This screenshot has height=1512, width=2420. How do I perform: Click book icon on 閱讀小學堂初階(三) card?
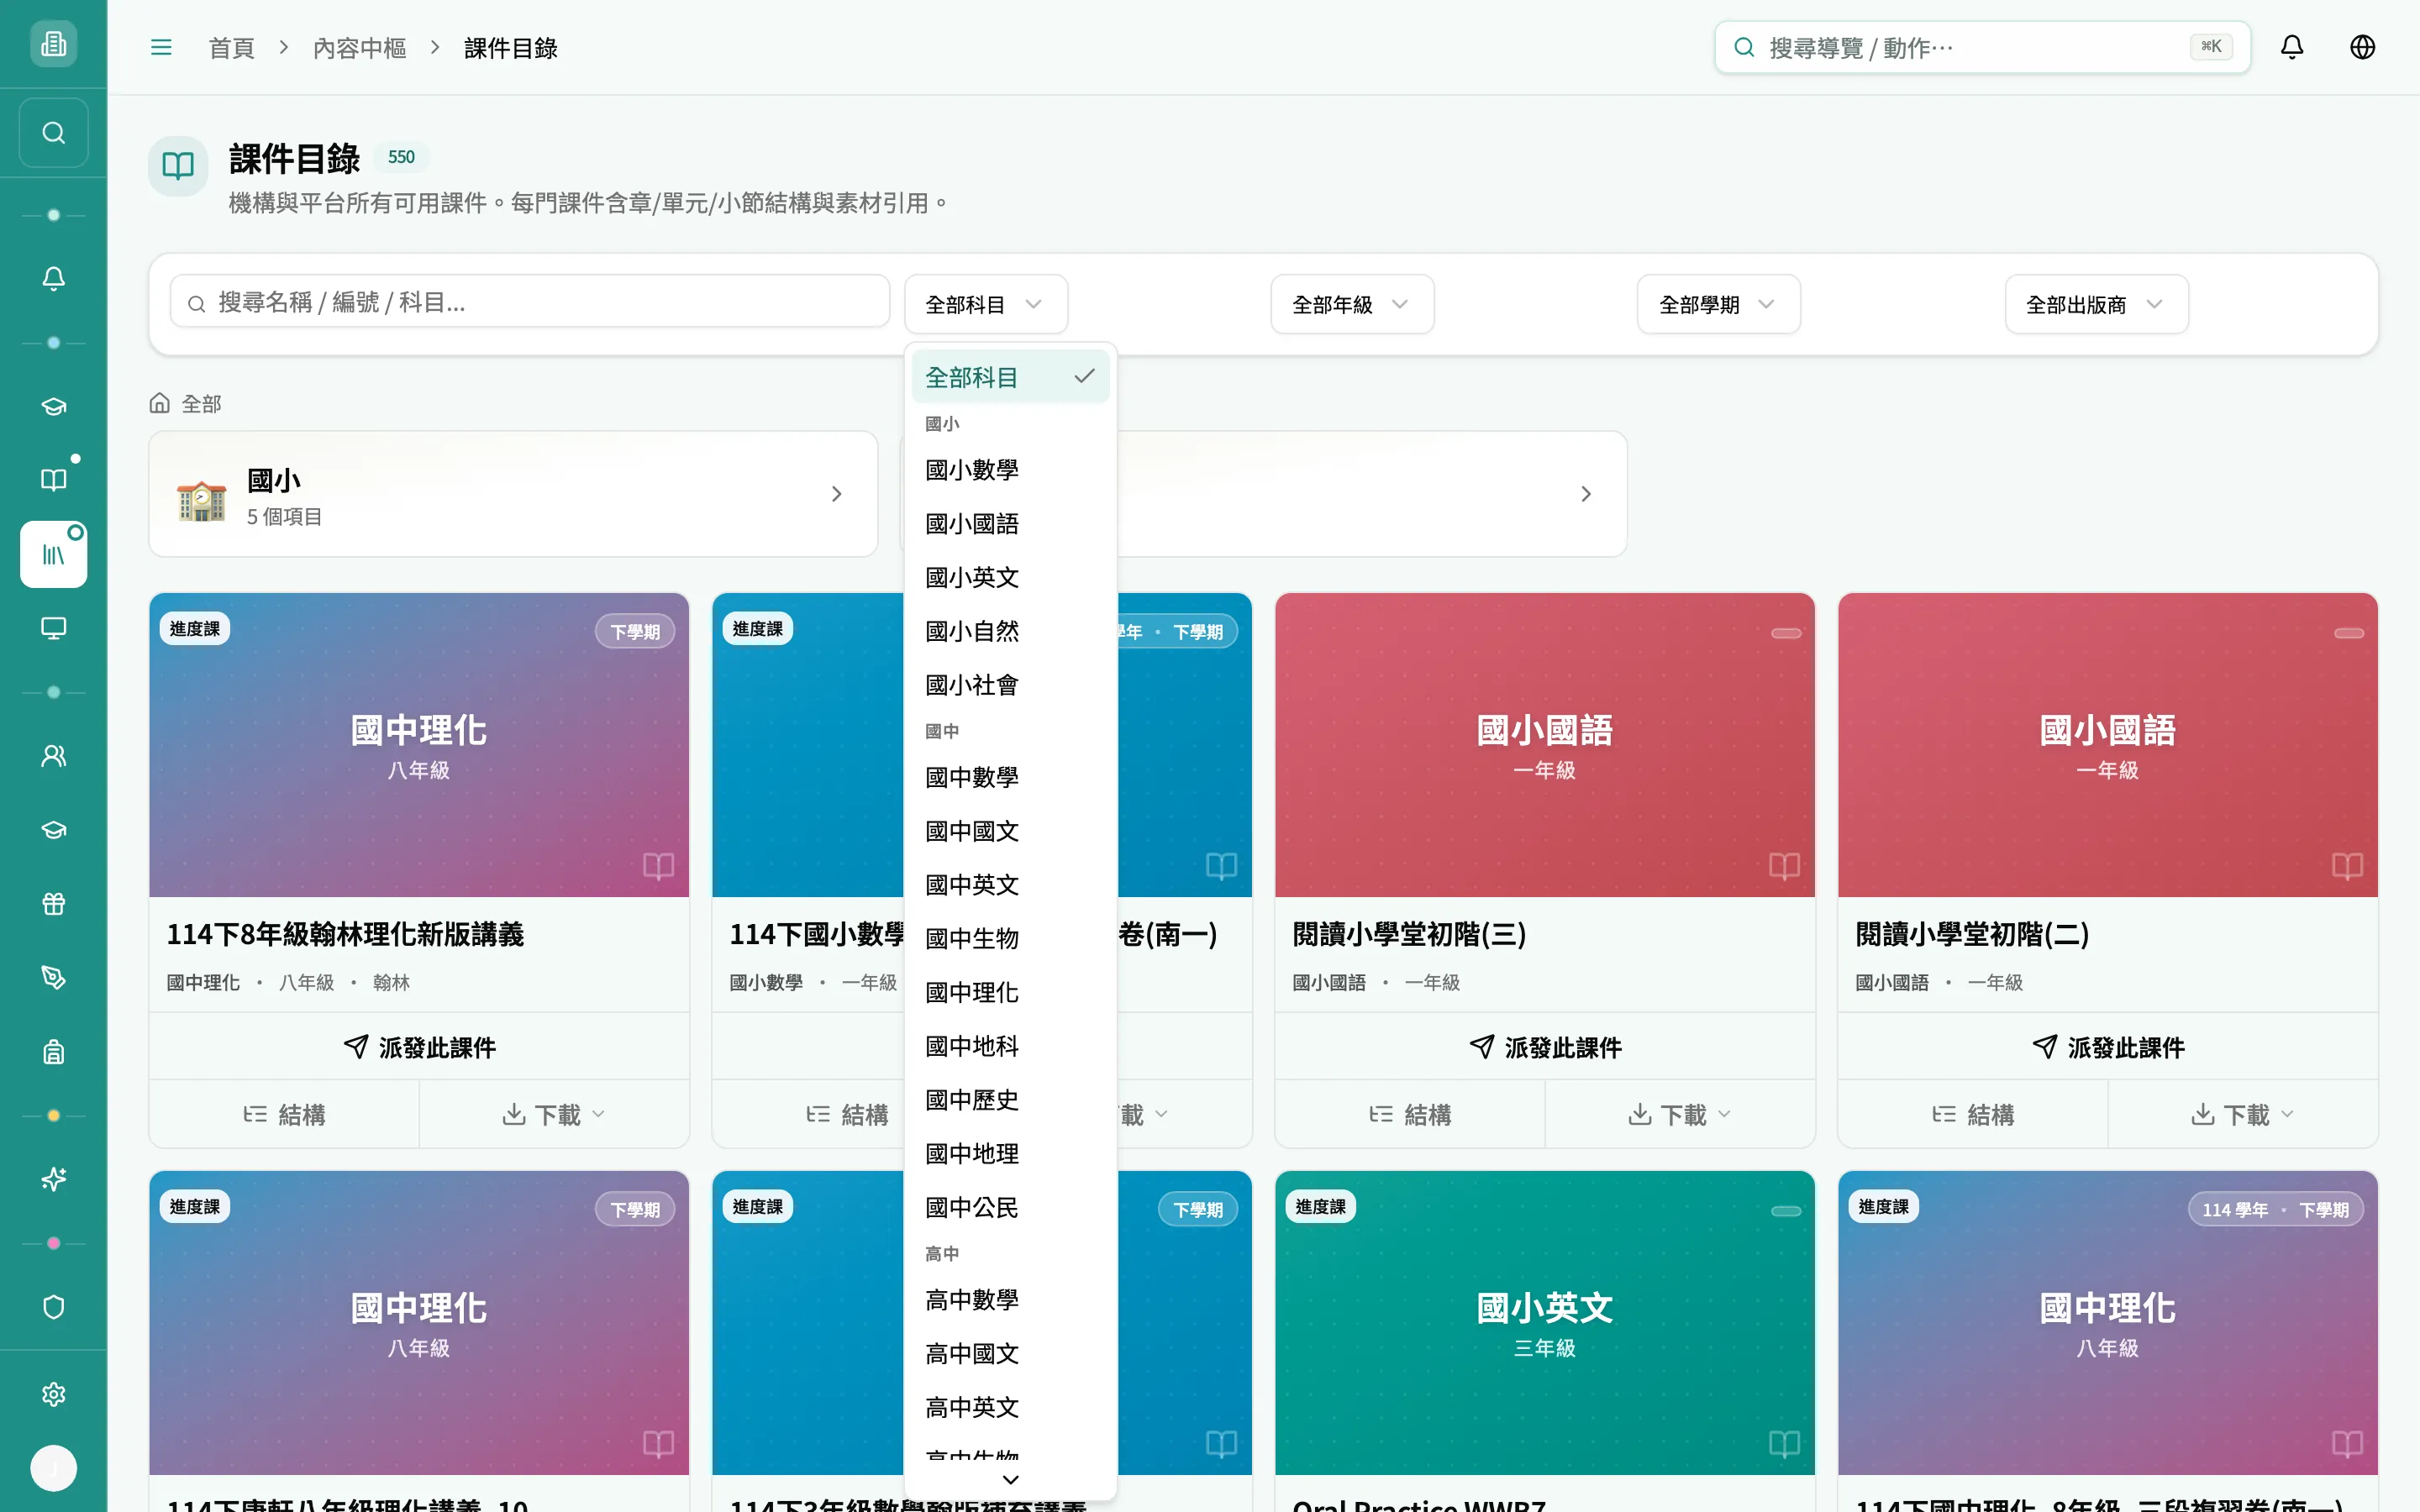coord(1784,865)
